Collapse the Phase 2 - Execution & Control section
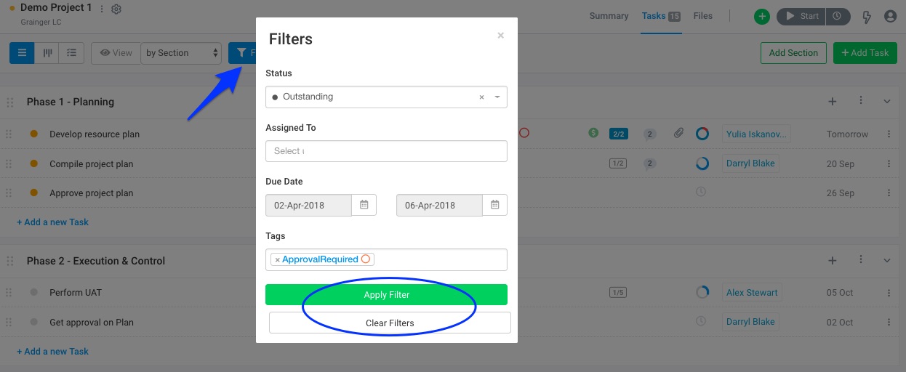 887,261
